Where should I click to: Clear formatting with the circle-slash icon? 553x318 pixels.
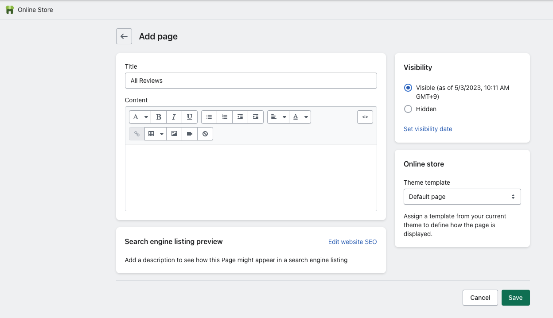205,134
